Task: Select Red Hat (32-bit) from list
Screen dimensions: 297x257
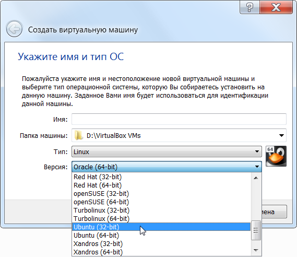Action: pos(161,177)
